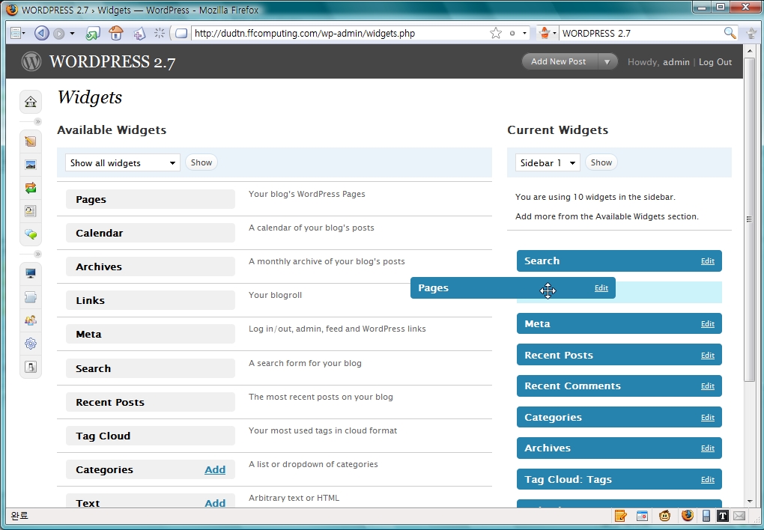Open the Posts pencil icon in sidebar

coord(31,141)
